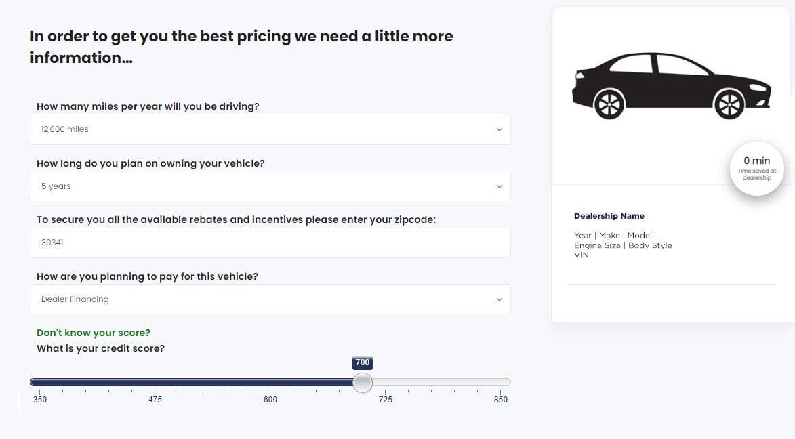Image resolution: width=795 pixels, height=439 pixels.
Task: Click the credit score slider handle
Action: pos(363,383)
